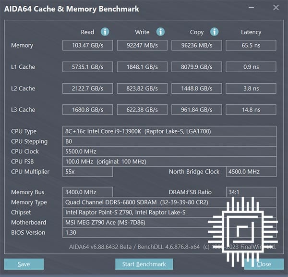Close the window with the X icon
Screen dimensions: 288x277
[x=276, y=8]
